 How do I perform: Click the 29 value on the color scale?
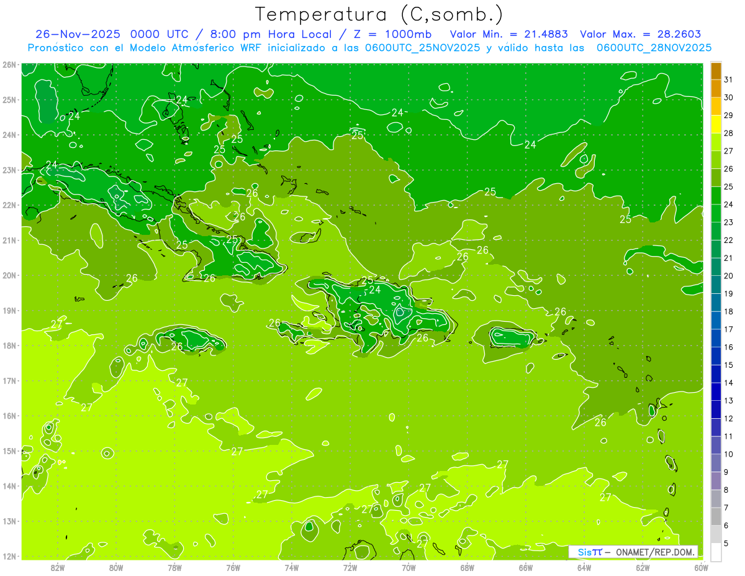click(x=728, y=116)
